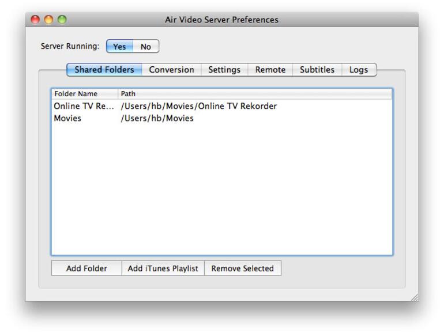444x333 pixels.
Task: Show the Subtitles tab
Action: pyautogui.click(x=317, y=70)
